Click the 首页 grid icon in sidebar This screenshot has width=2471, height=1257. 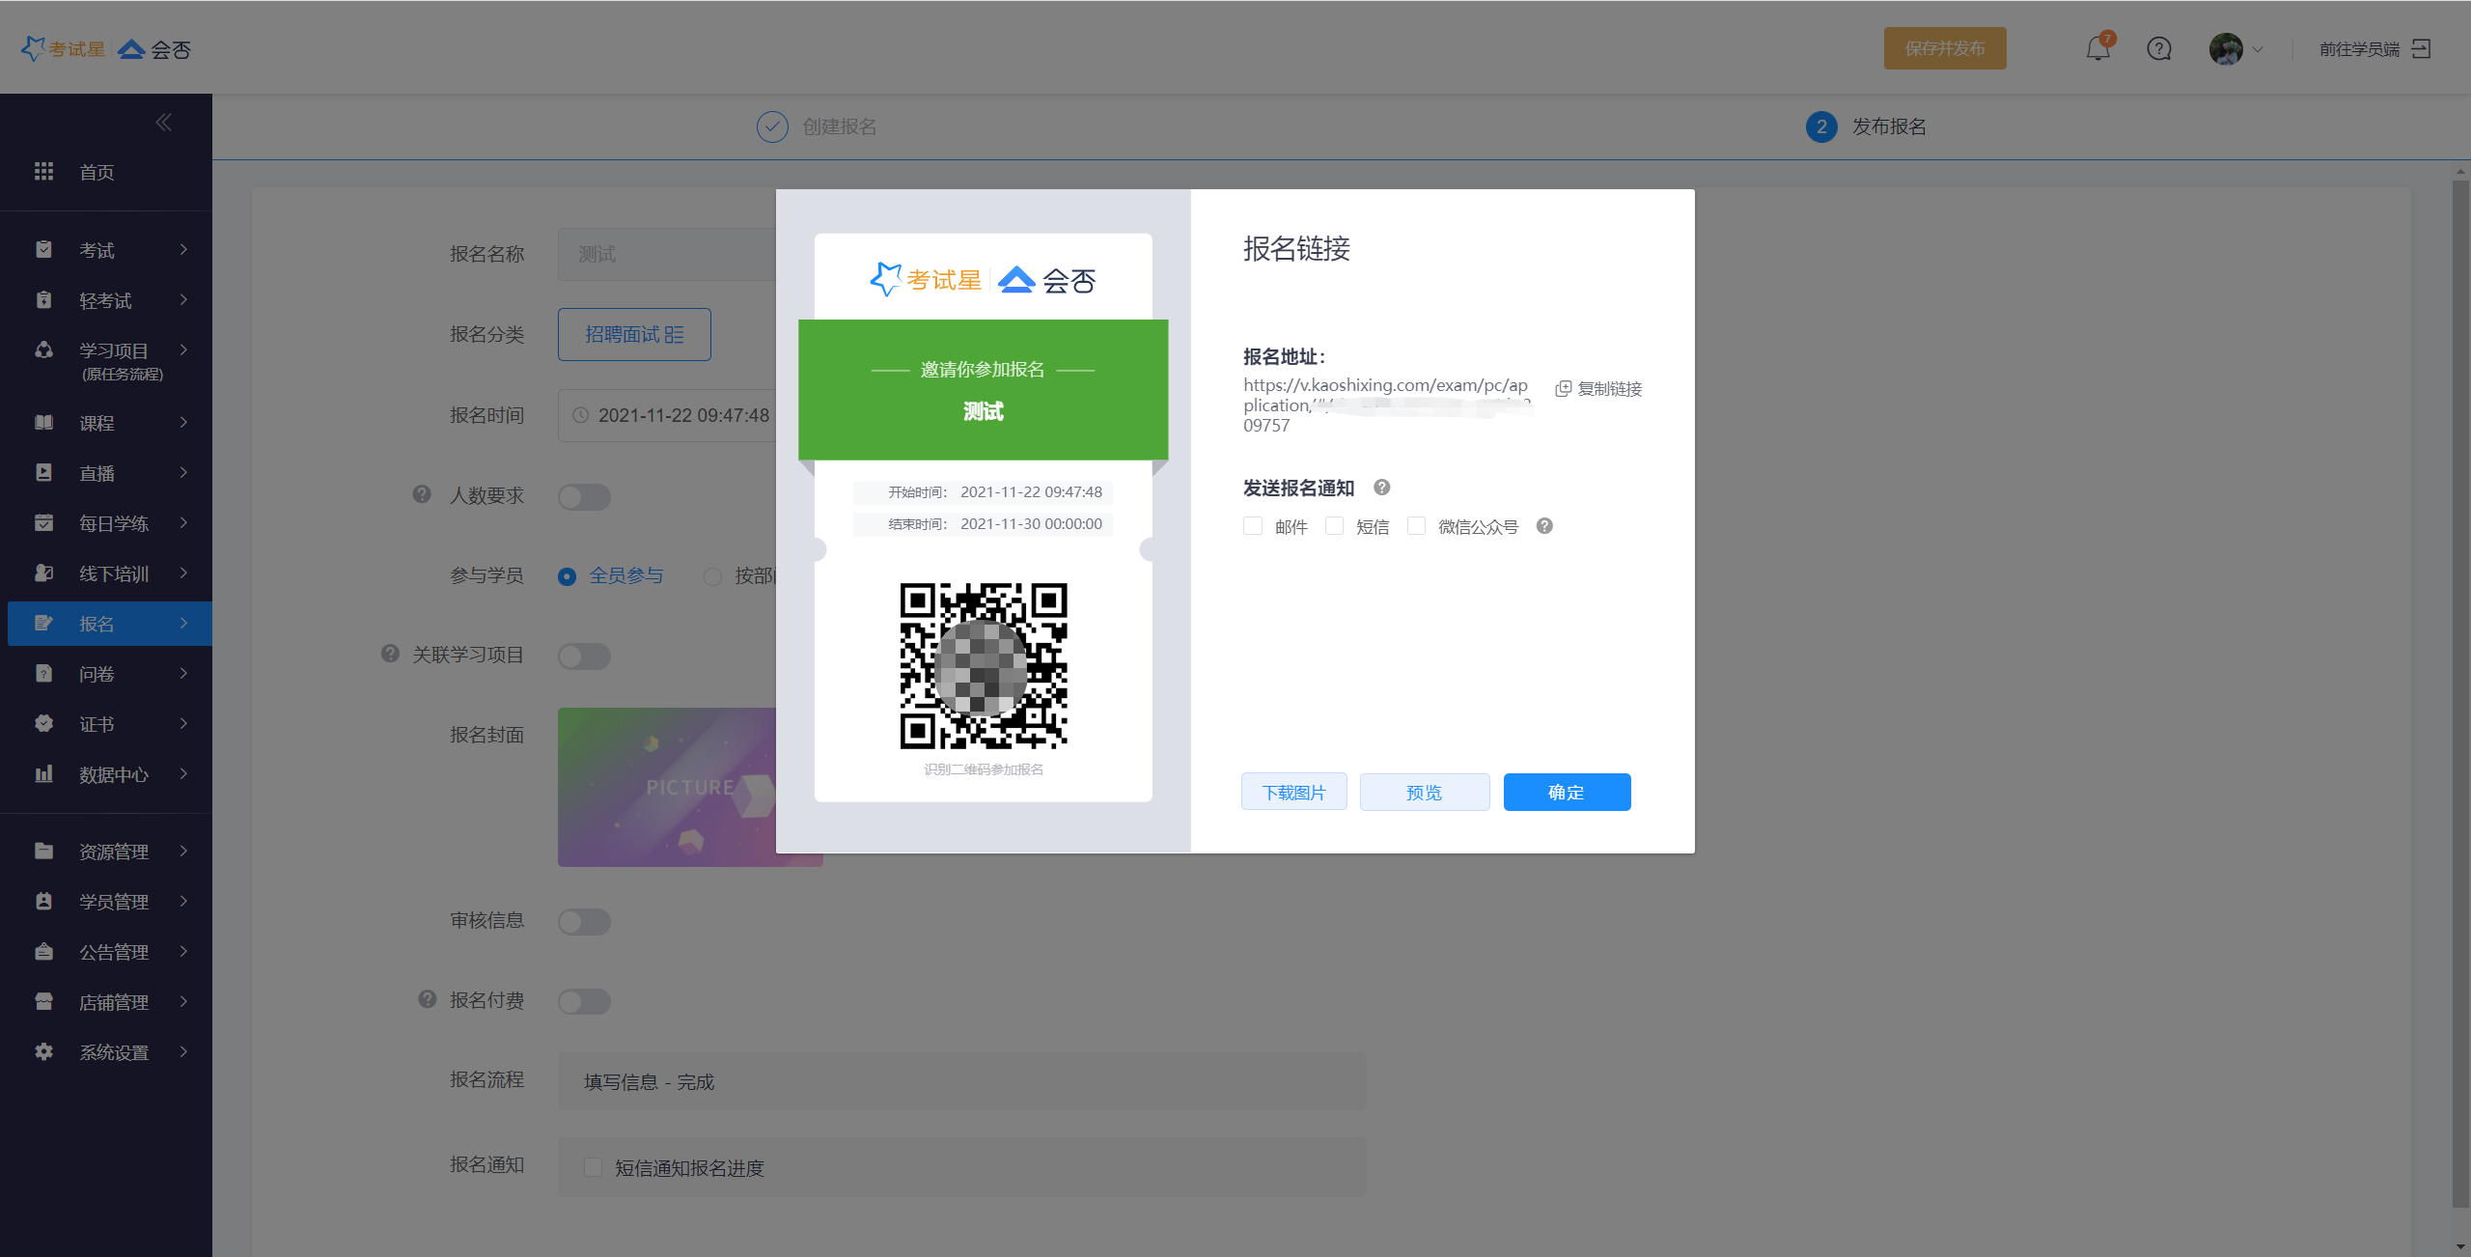tap(43, 172)
